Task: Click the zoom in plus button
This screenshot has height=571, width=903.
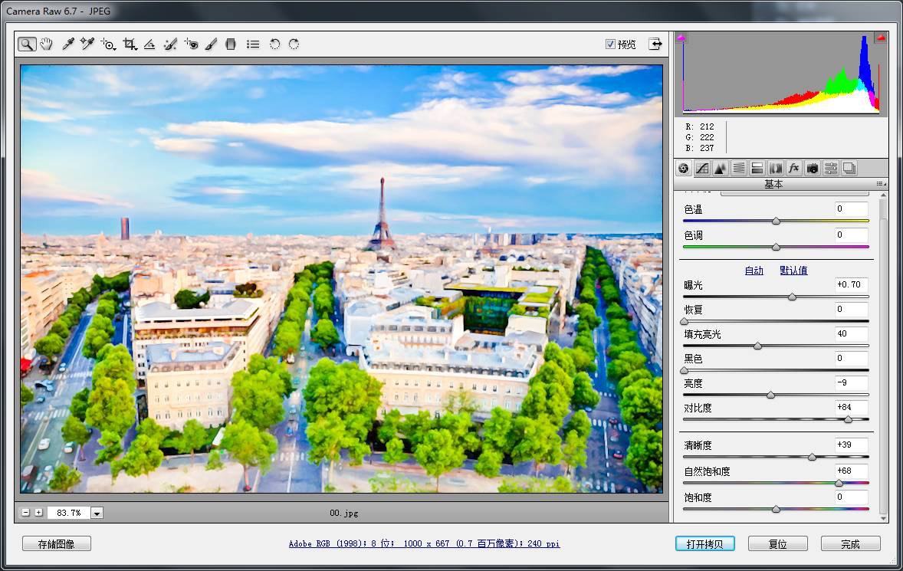Action: tap(38, 512)
